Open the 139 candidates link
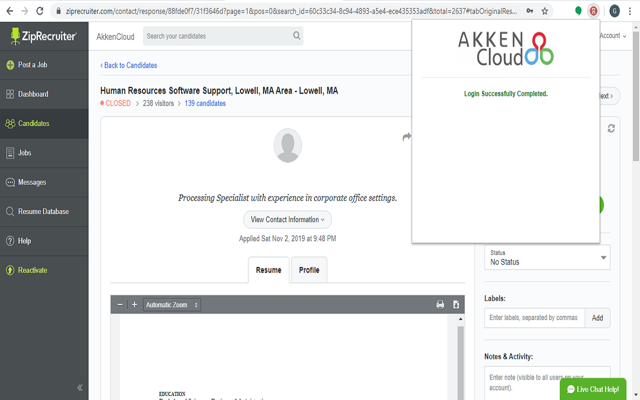Viewport: 640px width, 400px height. (x=205, y=103)
